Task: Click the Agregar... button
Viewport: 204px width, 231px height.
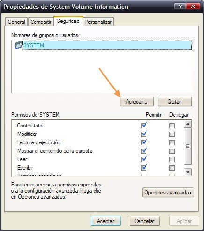Action: [x=137, y=102]
